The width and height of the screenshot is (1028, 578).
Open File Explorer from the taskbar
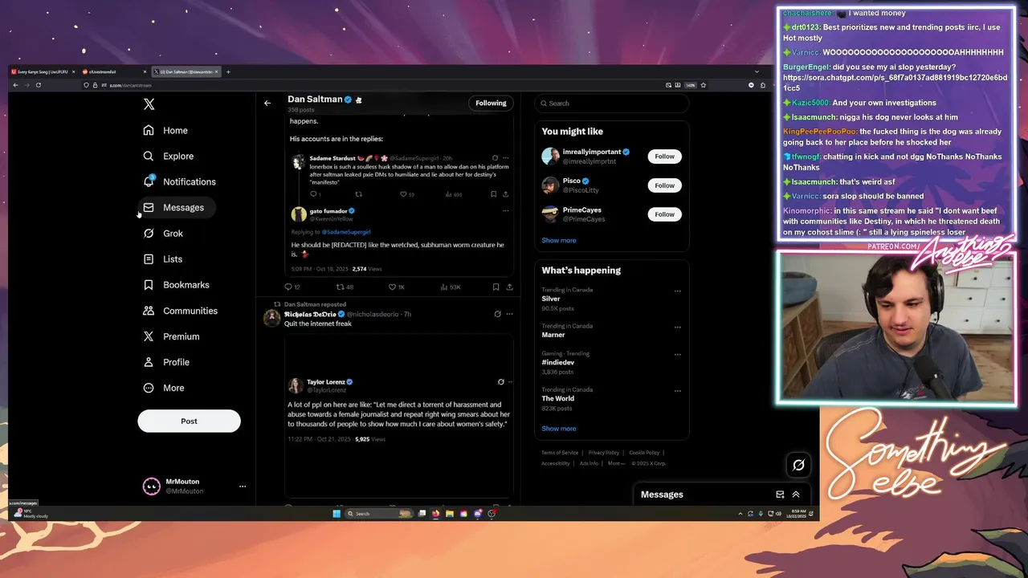click(450, 514)
